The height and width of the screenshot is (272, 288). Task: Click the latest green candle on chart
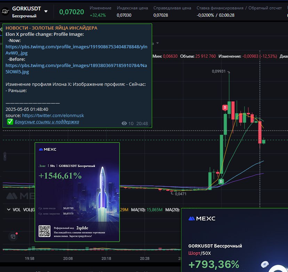264,141
